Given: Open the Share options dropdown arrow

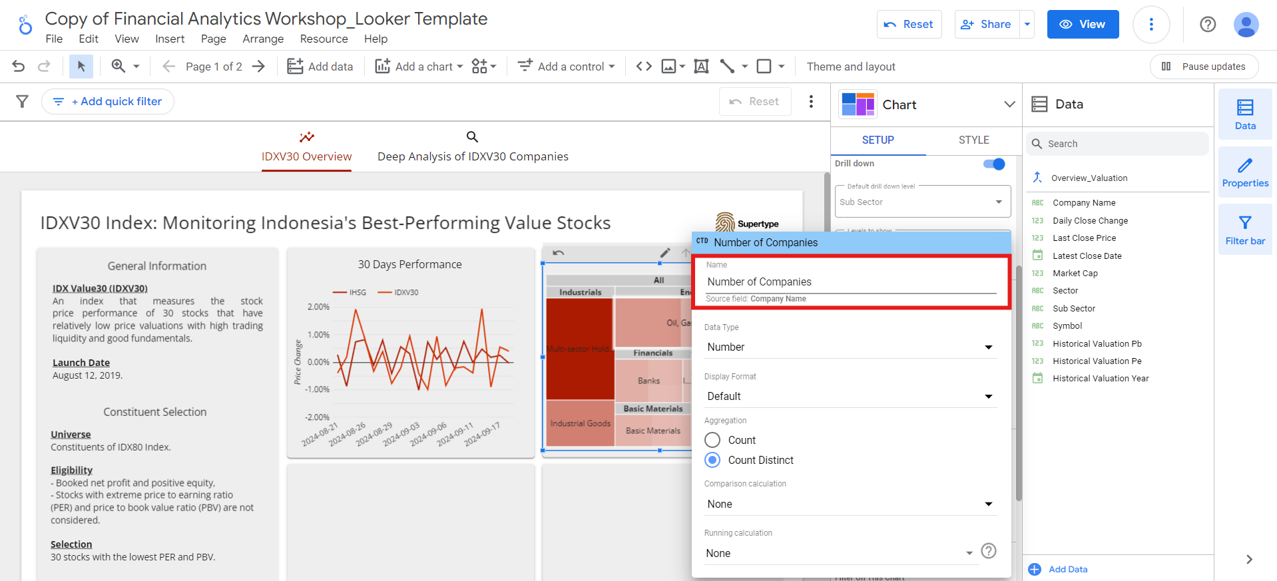Looking at the screenshot, I should coord(1027,25).
